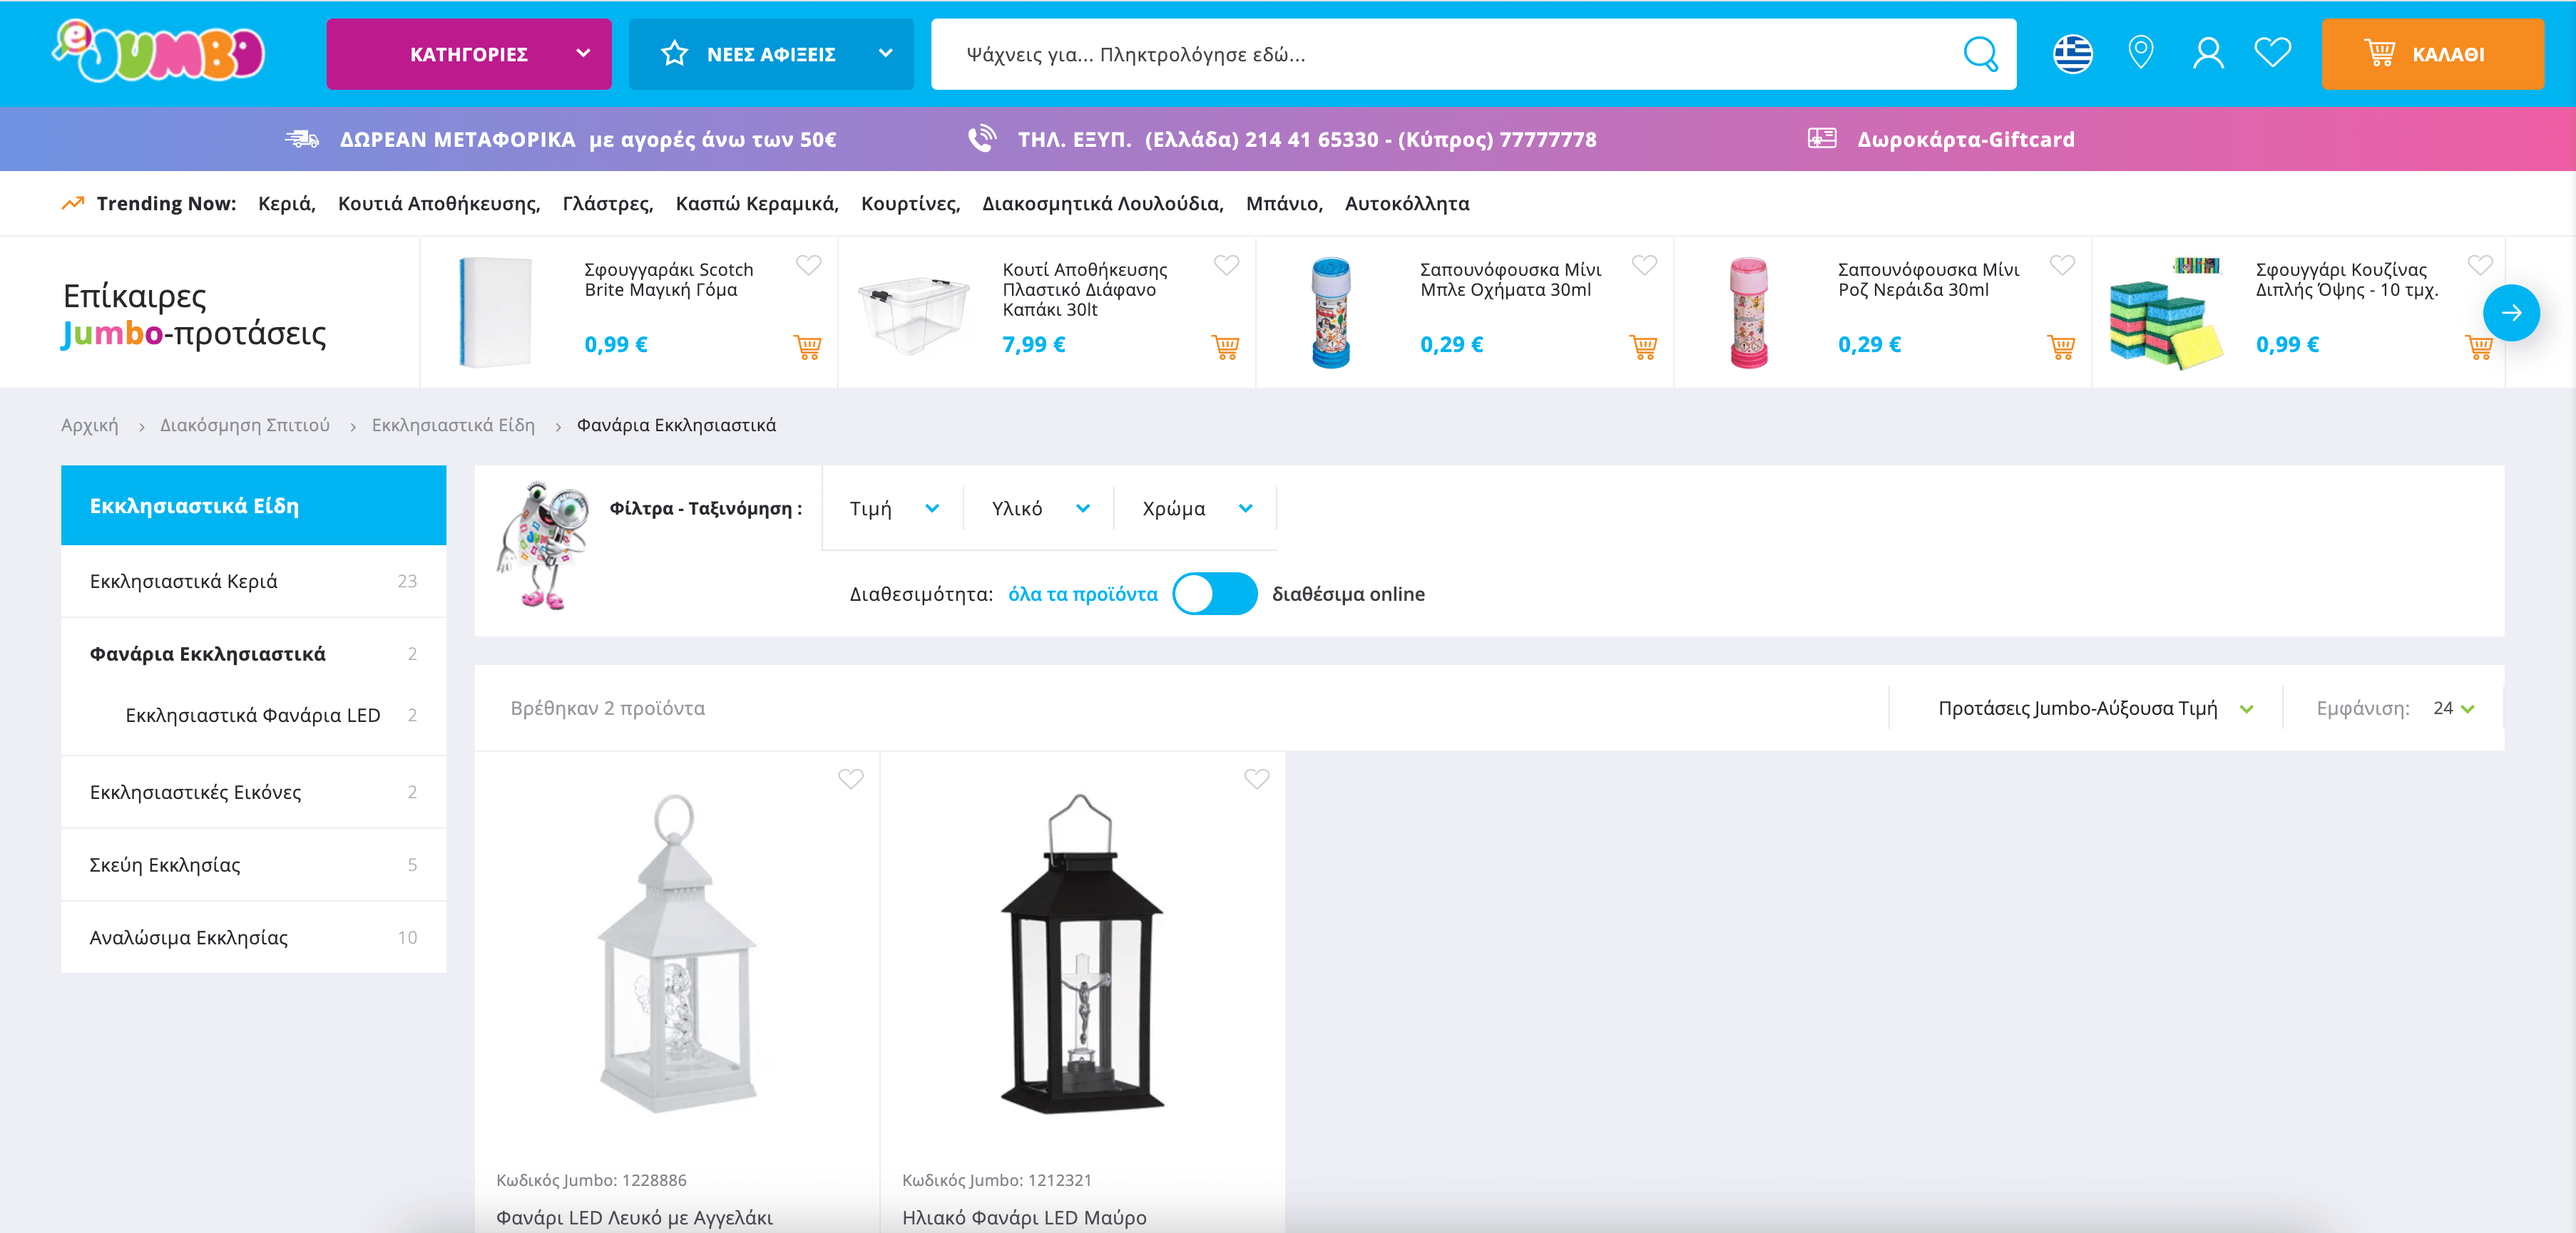Select Εκκλησιαστικά Κεριά in the sidebar
Screen dimensions: 2576x1233
tap(184, 582)
